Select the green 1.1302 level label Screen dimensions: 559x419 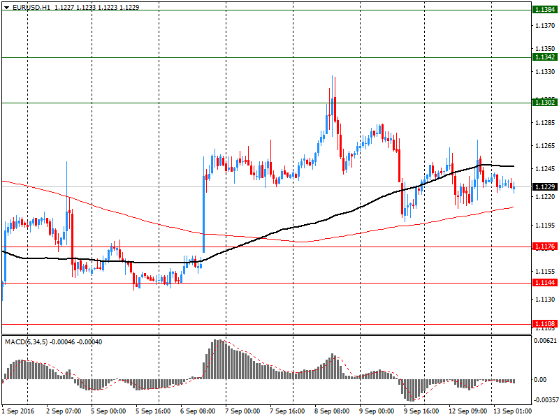[545, 102]
